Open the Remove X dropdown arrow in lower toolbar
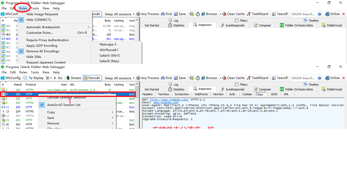The image size is (347, 195). coord(51,78)
